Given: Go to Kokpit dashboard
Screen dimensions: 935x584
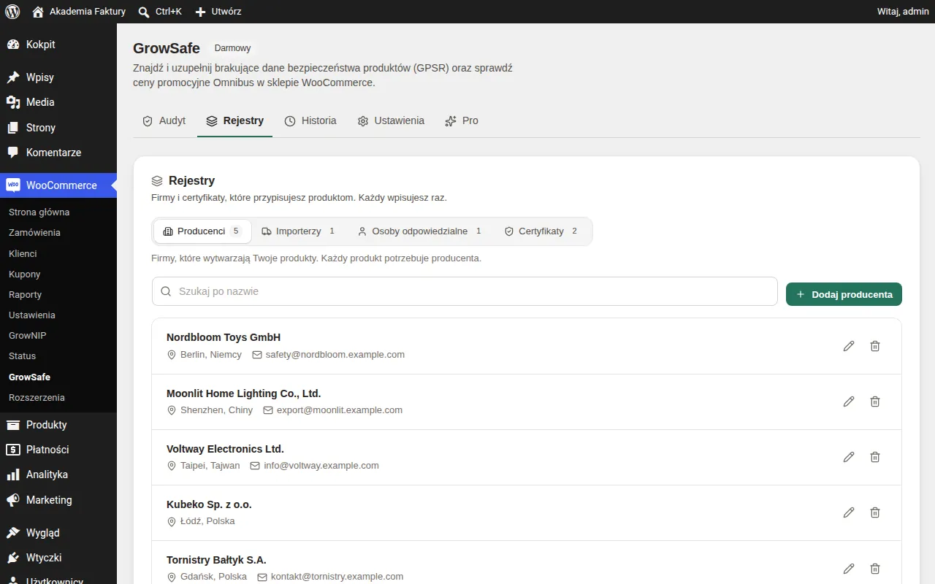Looking at the screenshot, I should tap(58, 45).
